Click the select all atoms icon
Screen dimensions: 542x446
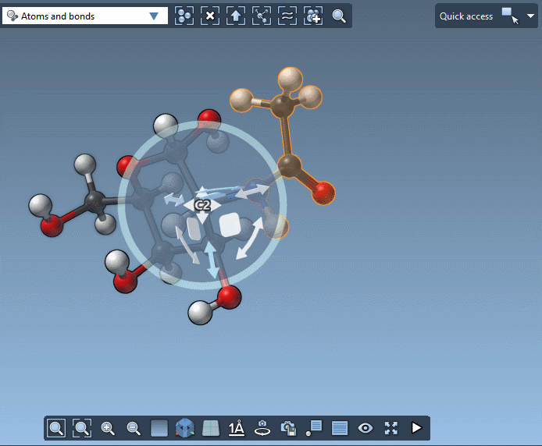tap(184, 16)
